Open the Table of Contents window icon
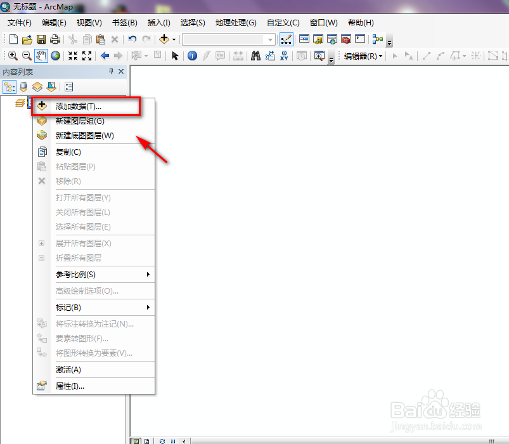The image size is (509, 444). pyautogui.click(x=304, y=39)
